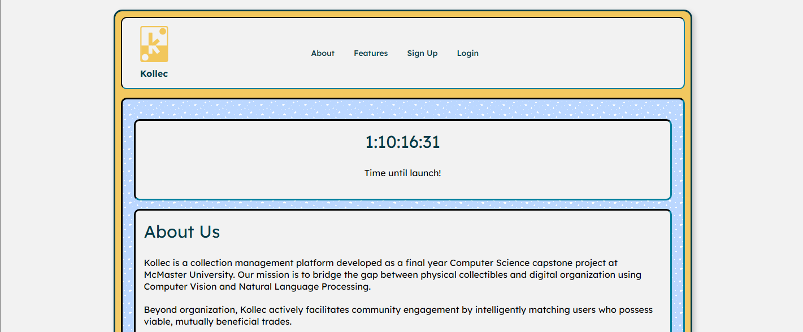The image size is (803, 332).
Task: Click the "About Us" heading
Action: tap(182, 232)
